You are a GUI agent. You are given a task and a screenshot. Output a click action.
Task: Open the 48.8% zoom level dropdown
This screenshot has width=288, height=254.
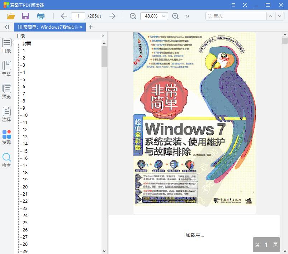[154, 16]
